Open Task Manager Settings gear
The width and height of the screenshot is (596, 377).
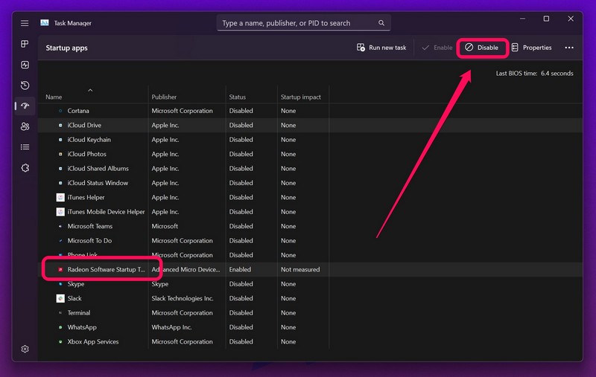coord(25,349)
